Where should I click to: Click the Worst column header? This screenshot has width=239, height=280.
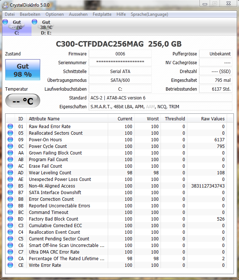pos(147,119)
